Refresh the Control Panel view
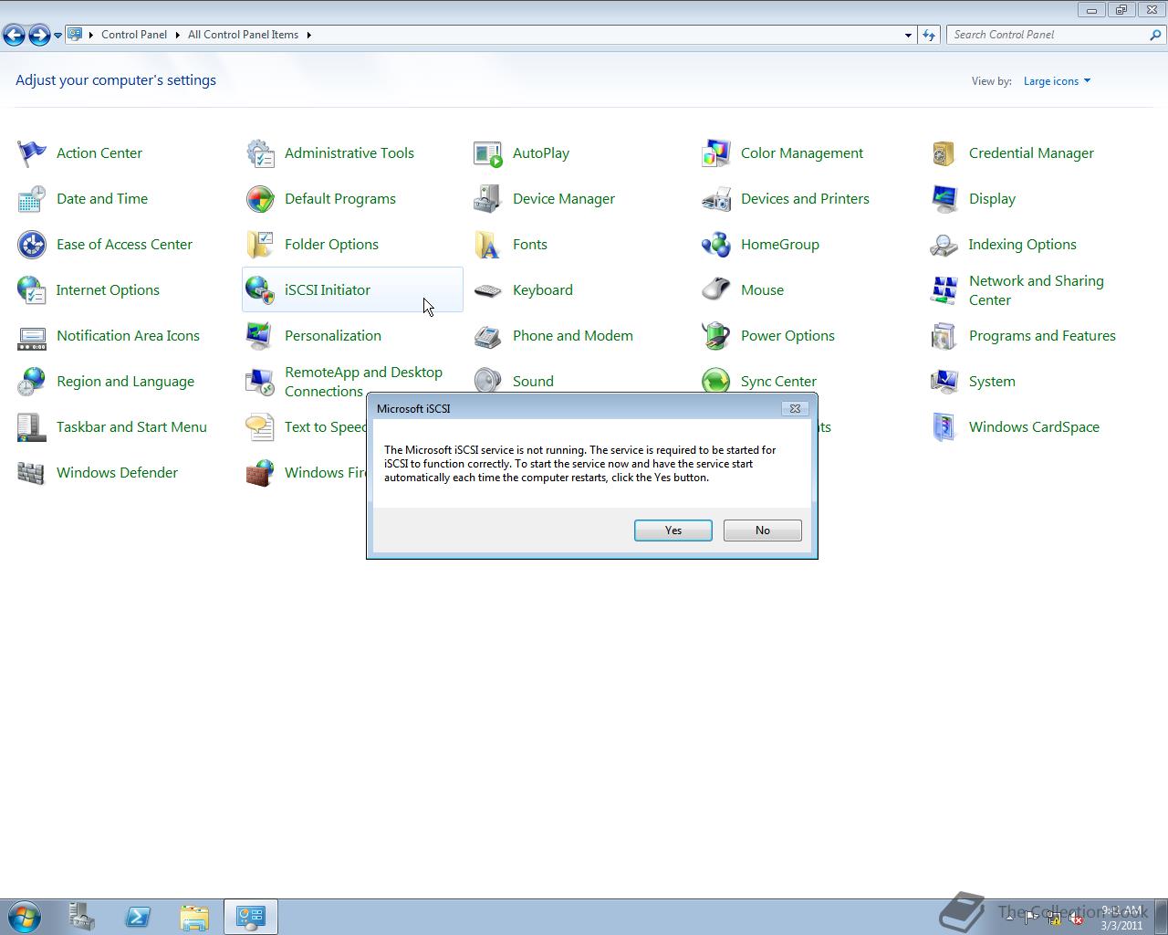 coord(929,35)
